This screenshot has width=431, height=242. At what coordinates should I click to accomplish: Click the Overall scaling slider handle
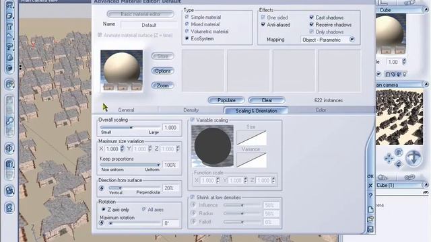click(x=131, y=127)
